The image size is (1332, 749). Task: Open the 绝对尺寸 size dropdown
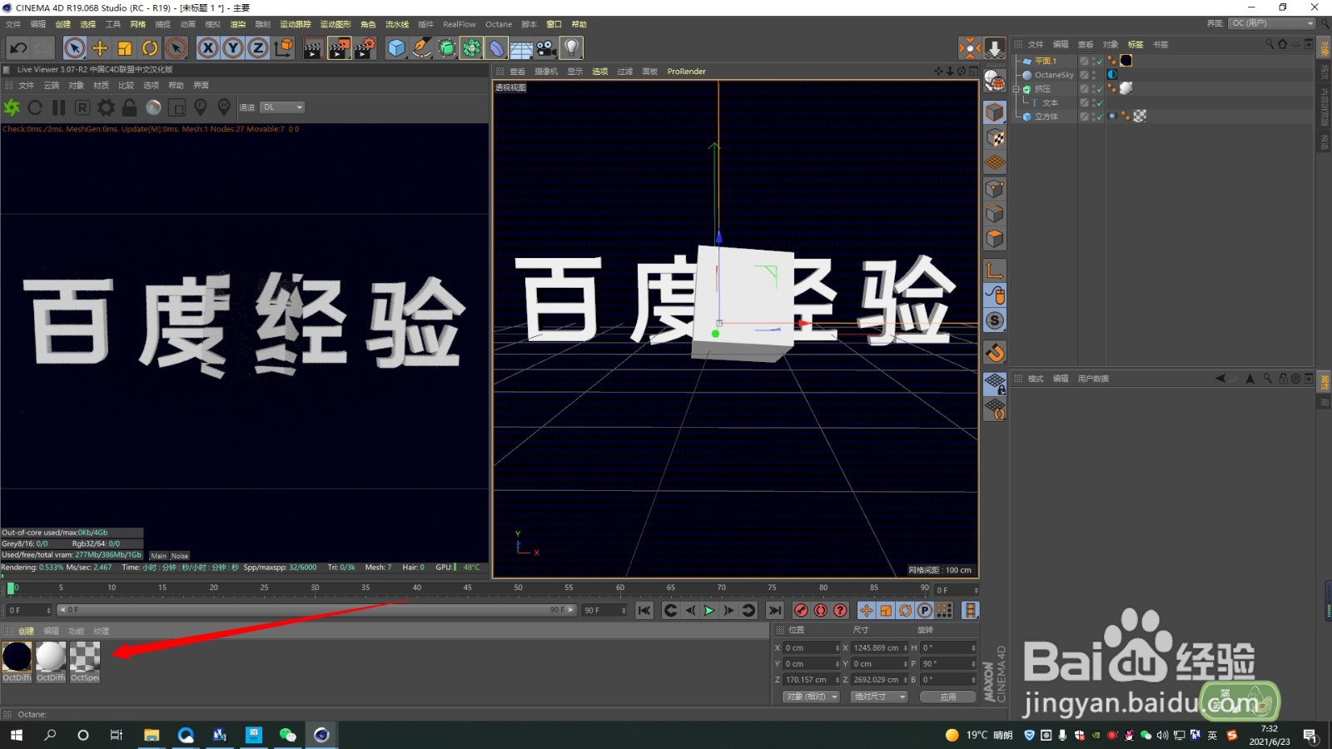coord(879,697)
